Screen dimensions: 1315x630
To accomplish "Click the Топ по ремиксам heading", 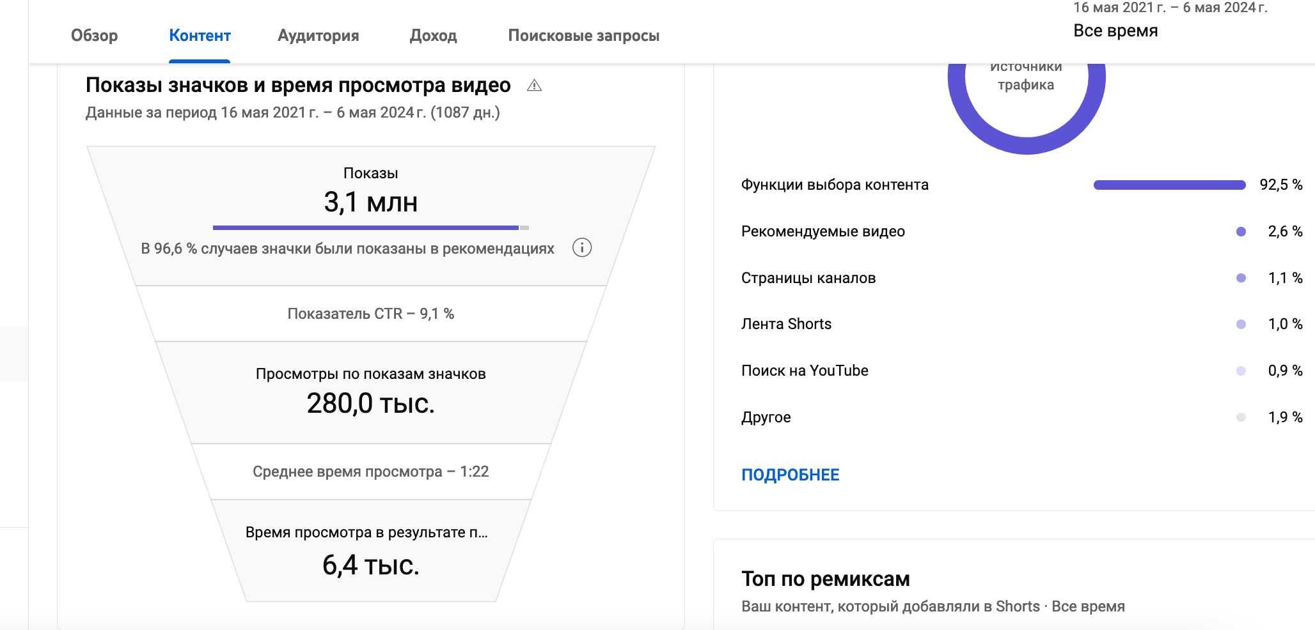I will [x=826, y=579].
